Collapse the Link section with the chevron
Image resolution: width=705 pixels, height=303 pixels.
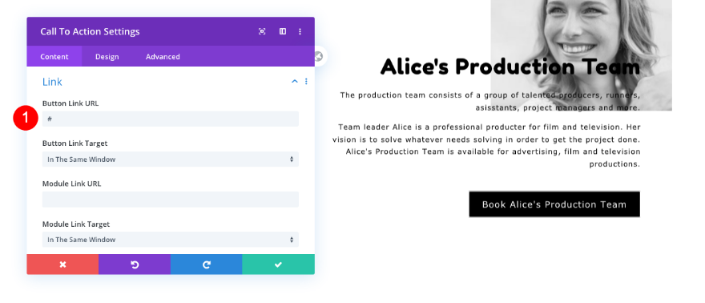(x=295, y=82)
